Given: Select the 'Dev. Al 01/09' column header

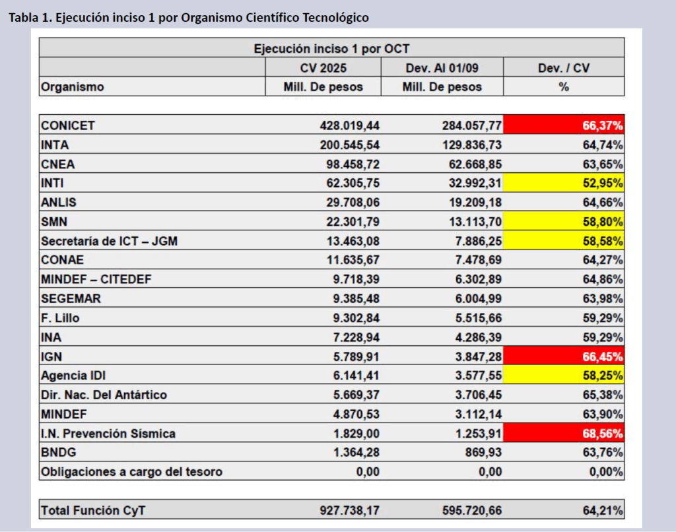Looking at the screenshot, I should [442, 67].
